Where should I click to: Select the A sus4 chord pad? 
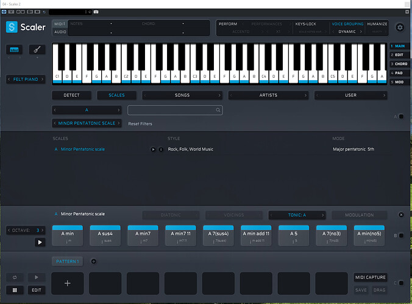click(105, 236)
